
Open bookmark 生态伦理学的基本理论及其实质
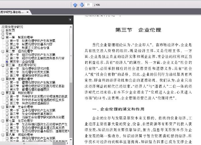(x=37, y=128)
